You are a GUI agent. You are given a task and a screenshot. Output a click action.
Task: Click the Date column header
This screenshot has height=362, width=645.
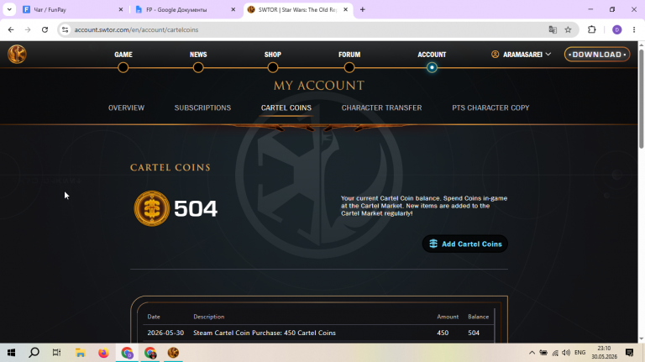pos(154,317)
